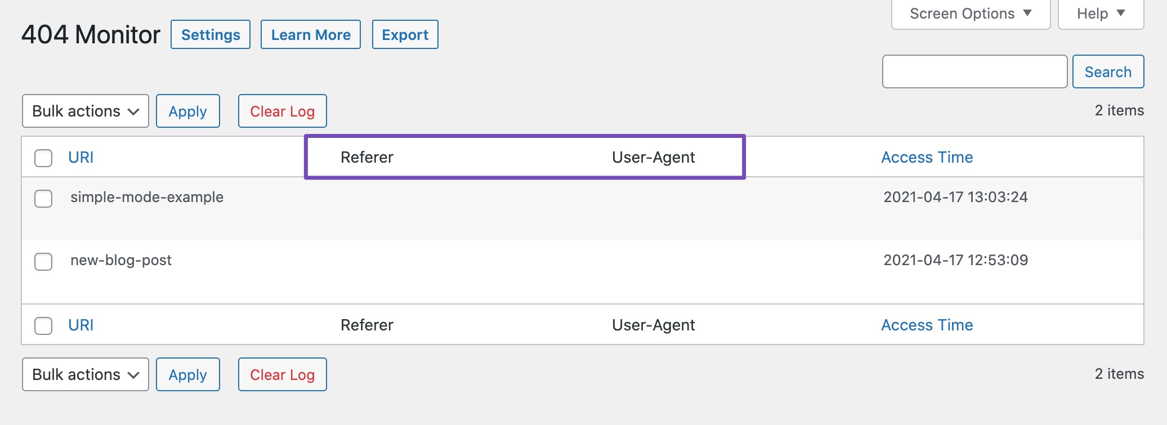The image size is (1167, 425).
Task: Open the top Bulk actions dropdown
Action: point(86,111)
